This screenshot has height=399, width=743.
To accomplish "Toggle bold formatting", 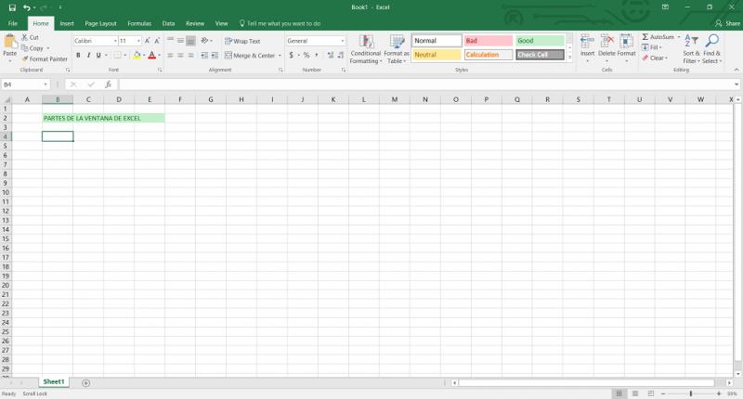I will [78, 56].
